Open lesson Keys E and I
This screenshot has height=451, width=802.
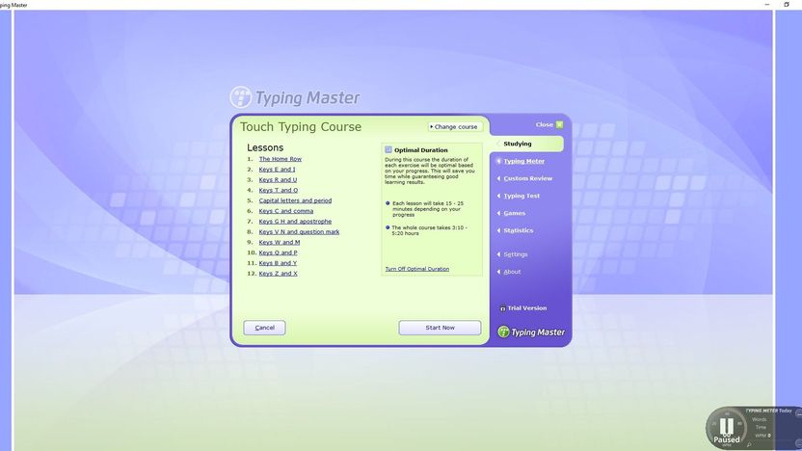[x=277, y=170]
